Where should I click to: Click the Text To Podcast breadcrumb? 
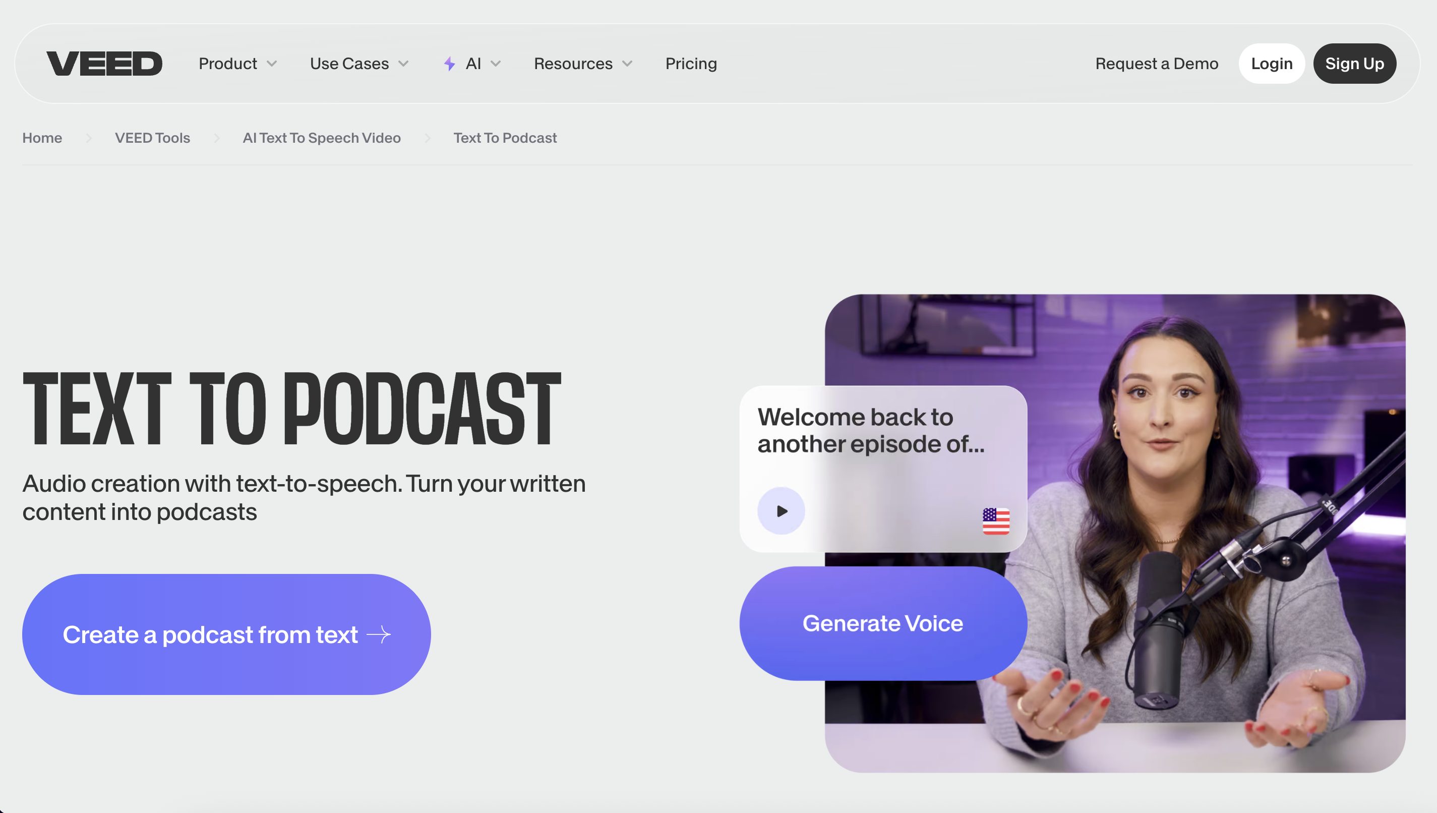[505, 138]
